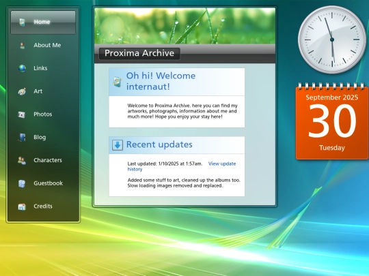Click the 'Recent updates' heading text
Image resolution: width=369 pixels, height=276 pixels.
159,144
